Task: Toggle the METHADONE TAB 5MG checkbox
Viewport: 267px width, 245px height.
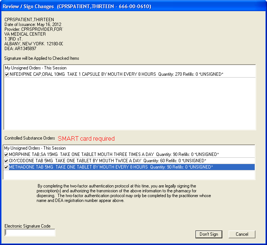Action: (6, 167)
